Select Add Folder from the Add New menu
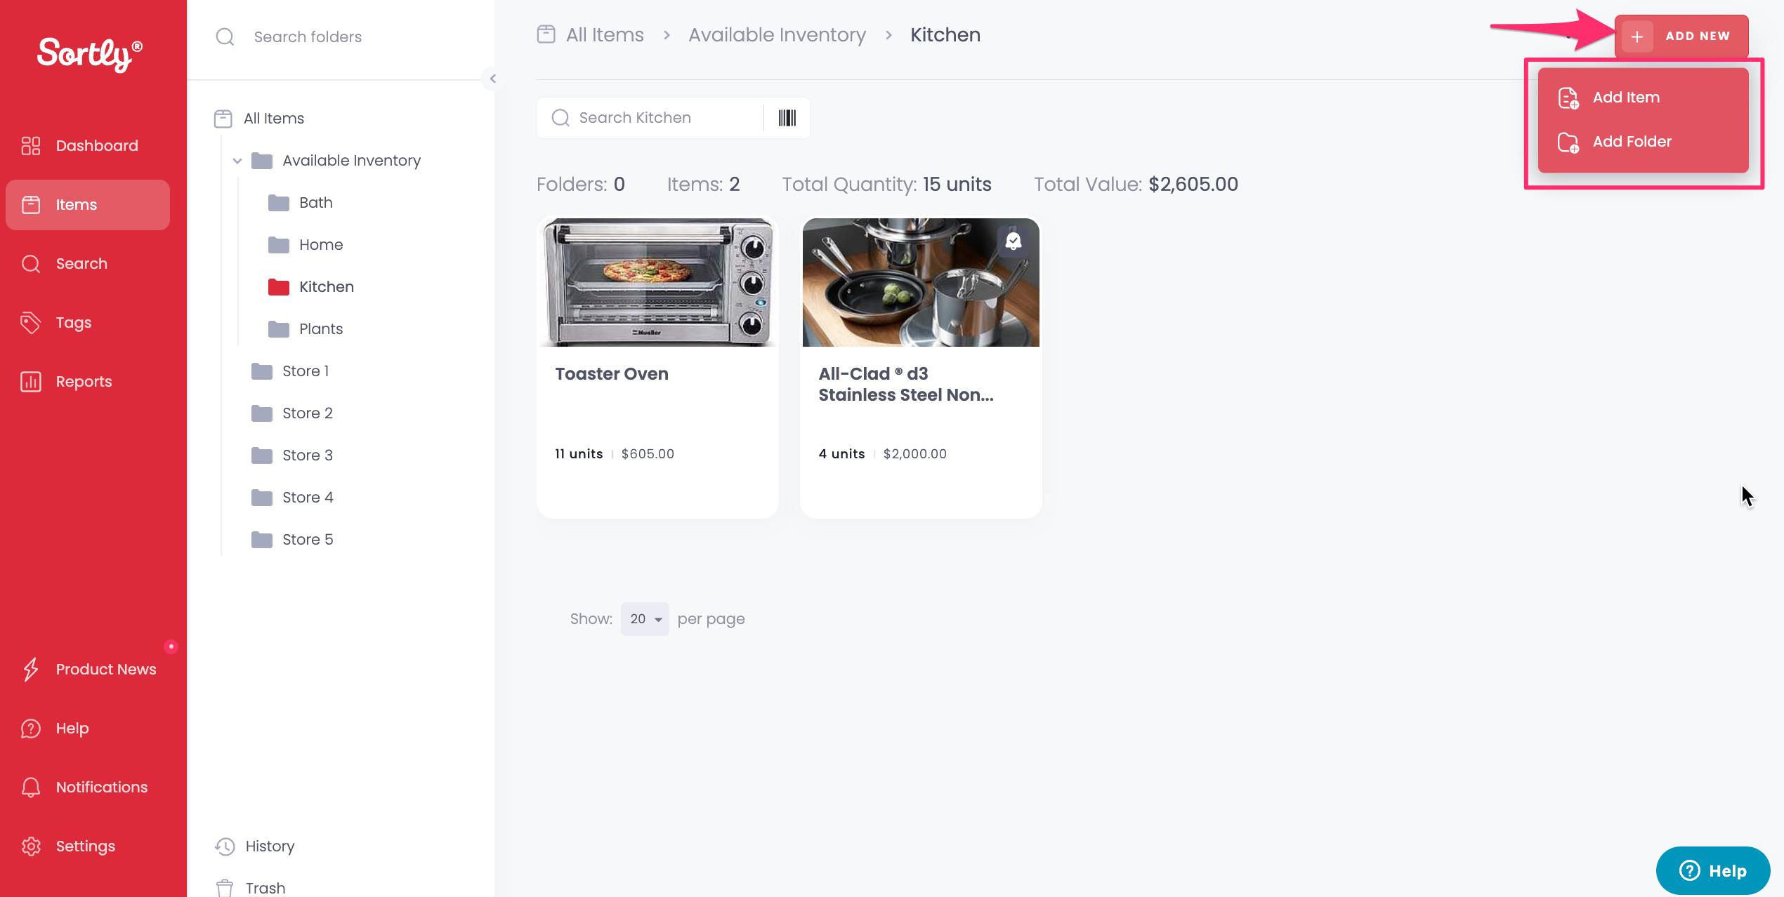This screenshot has height=897, width=1784. point(1632,141)
